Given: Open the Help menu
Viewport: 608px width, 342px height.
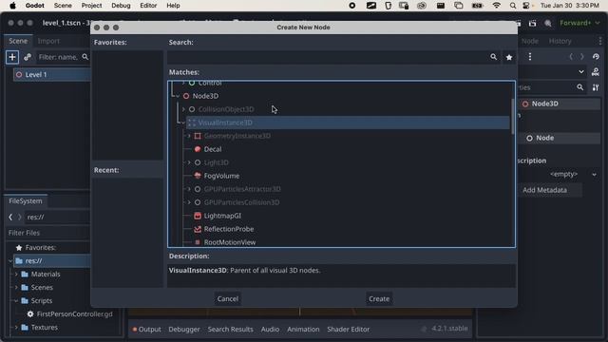Looking at the screenshot, I should pos(173,6).
